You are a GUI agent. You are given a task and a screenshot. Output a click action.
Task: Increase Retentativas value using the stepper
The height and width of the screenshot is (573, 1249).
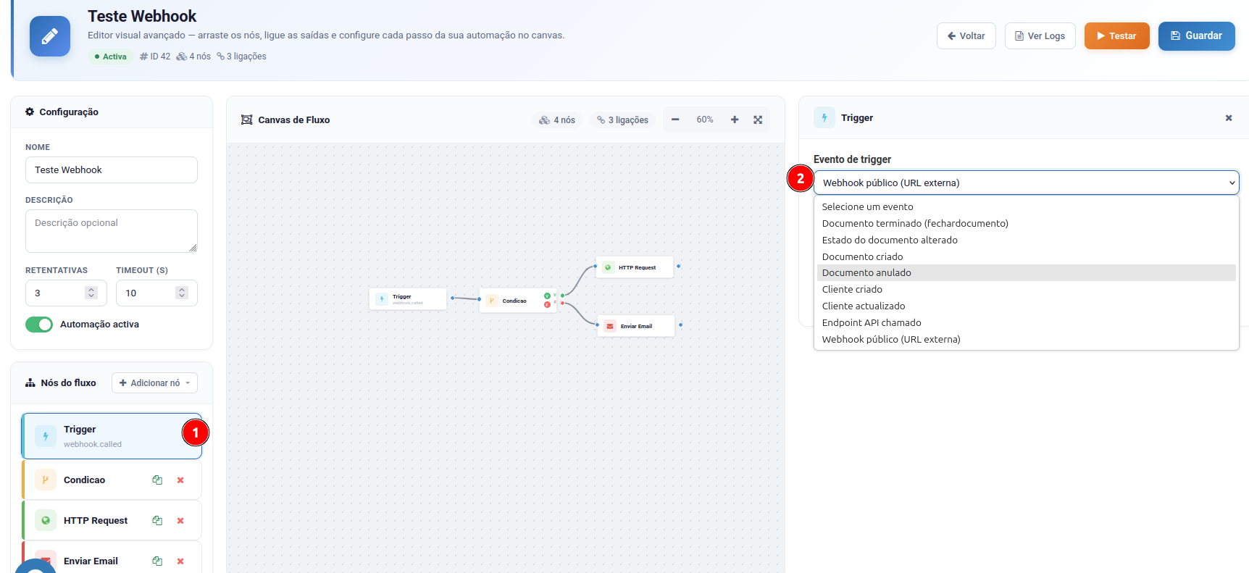pyautogui.click(x=91, y=290)
